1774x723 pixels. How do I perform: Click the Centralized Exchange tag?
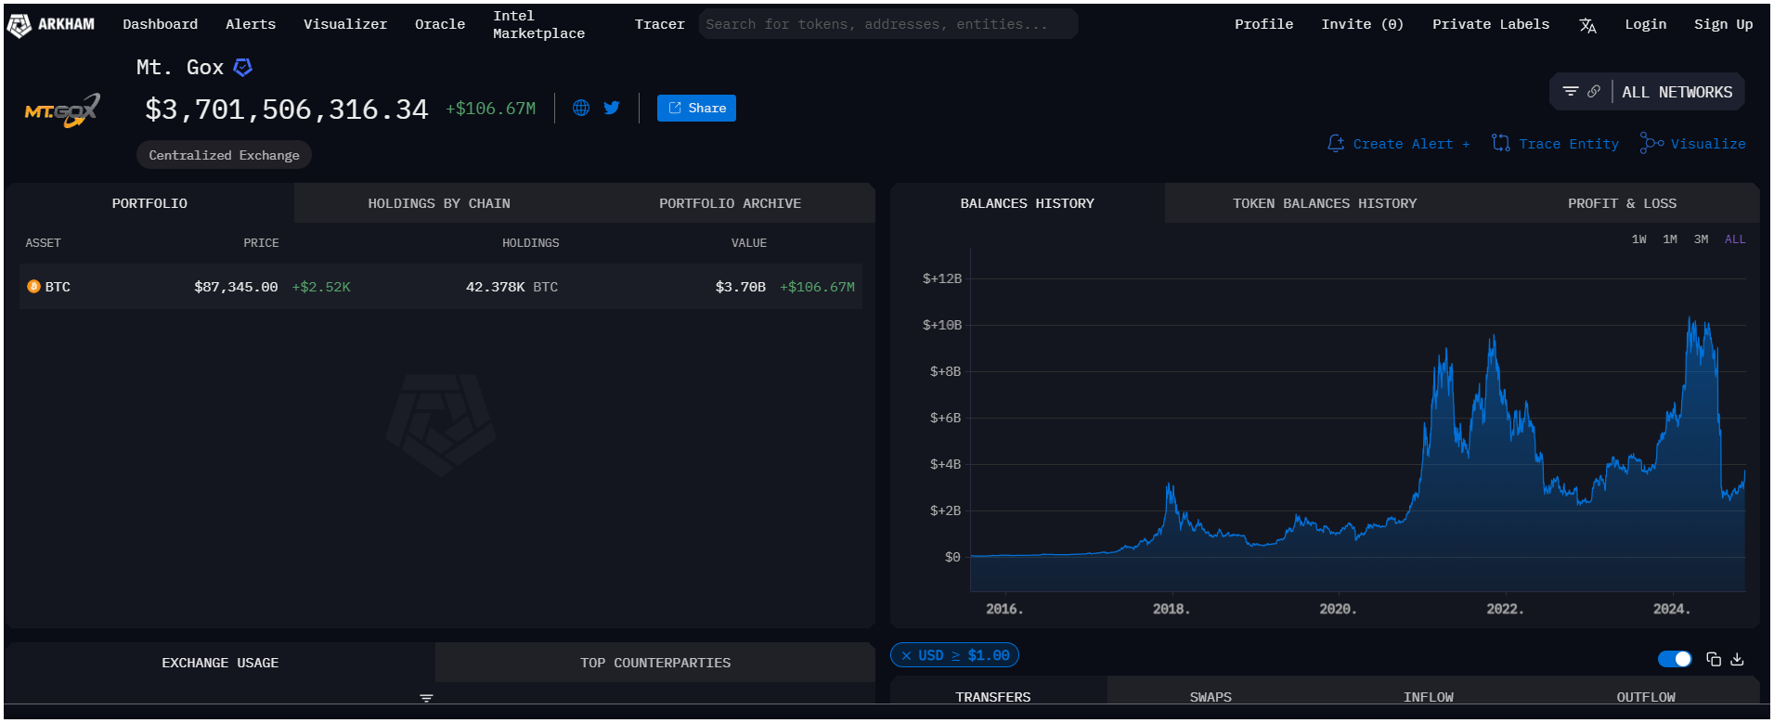[224, 155]
